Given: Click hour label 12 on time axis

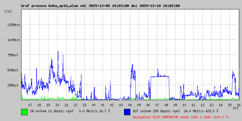Looking at the screenshot, I should point(202,105).
